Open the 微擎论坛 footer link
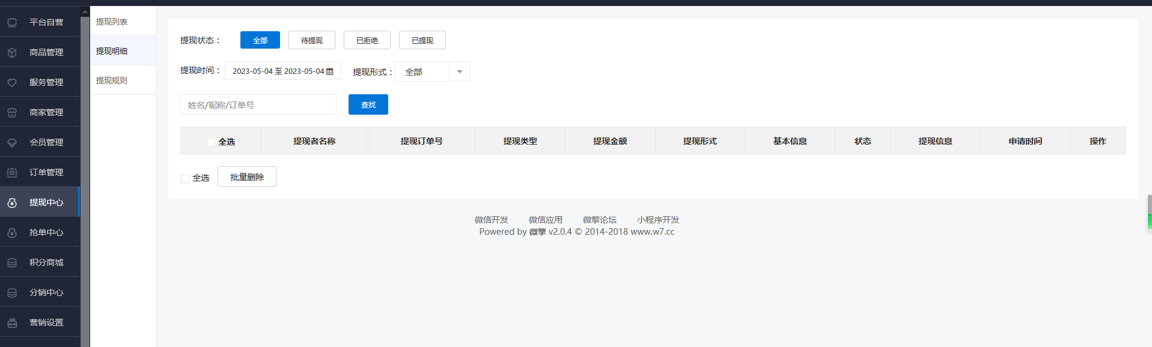 click(600, 220)
